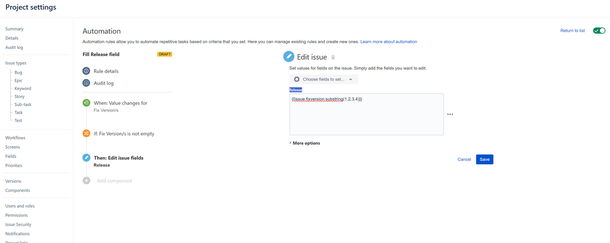Open the three-dots menu beside Release field
The width and height of the screenshot is (610, 243).
[450, 114]
